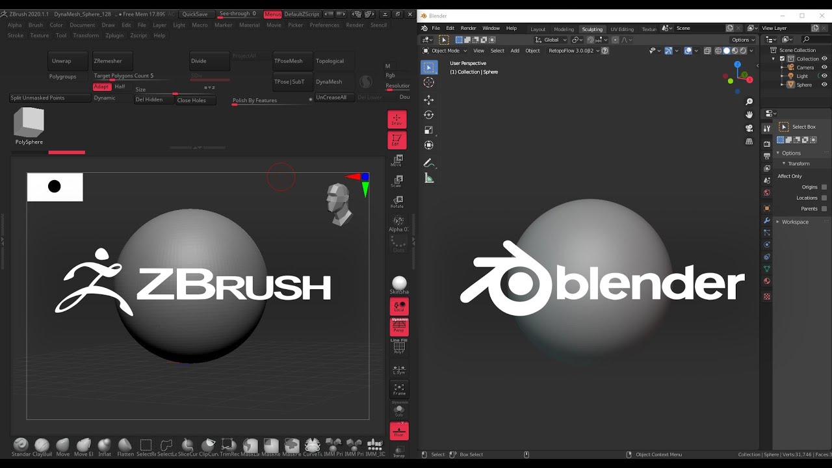
Task: Select Blender's Transform tool
Action: [x=429, y=145]
